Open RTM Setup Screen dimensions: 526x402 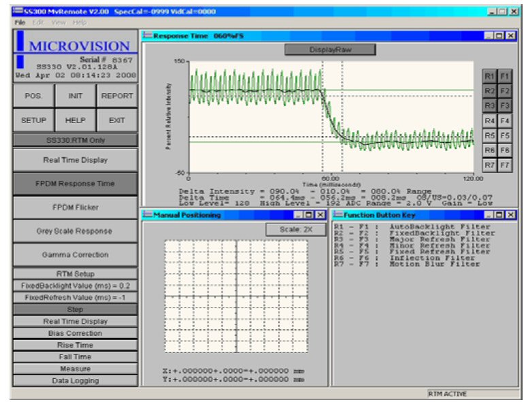[x=76, y=274]
